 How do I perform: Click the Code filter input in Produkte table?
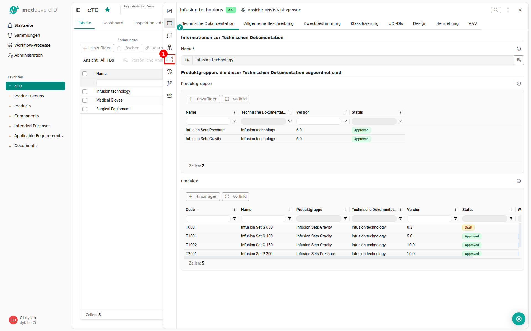point(208,219)
